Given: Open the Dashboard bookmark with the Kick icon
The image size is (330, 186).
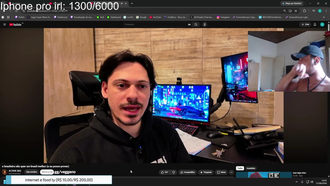Looking at the screenshot, I should pos(114,17).
